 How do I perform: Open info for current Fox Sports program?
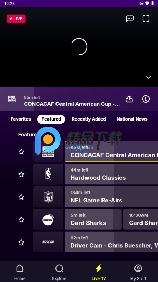coord(146,99)
